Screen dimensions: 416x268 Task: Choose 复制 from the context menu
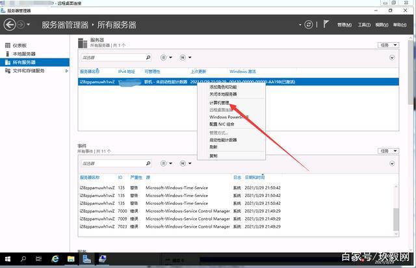pyautogui.click(x=213, y=156)
